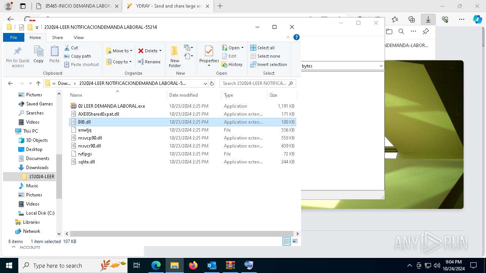The width and height of the screenshot is (486, 273).
Task: Select sqlite.dll file
Action: point(87,162)
